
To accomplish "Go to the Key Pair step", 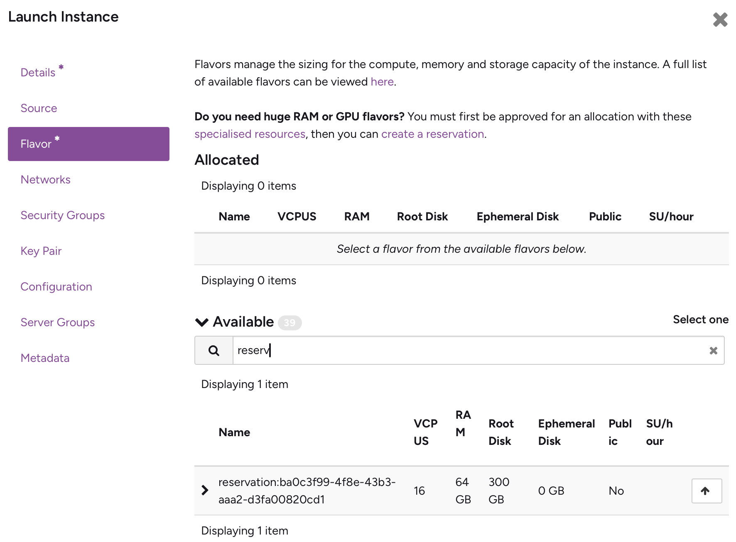I will (x=41, y=251).
